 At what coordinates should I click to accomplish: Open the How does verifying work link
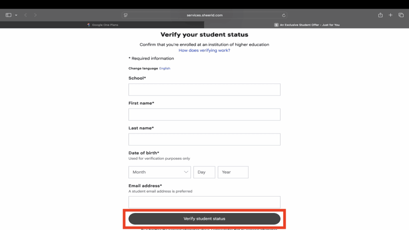point(204,50)
